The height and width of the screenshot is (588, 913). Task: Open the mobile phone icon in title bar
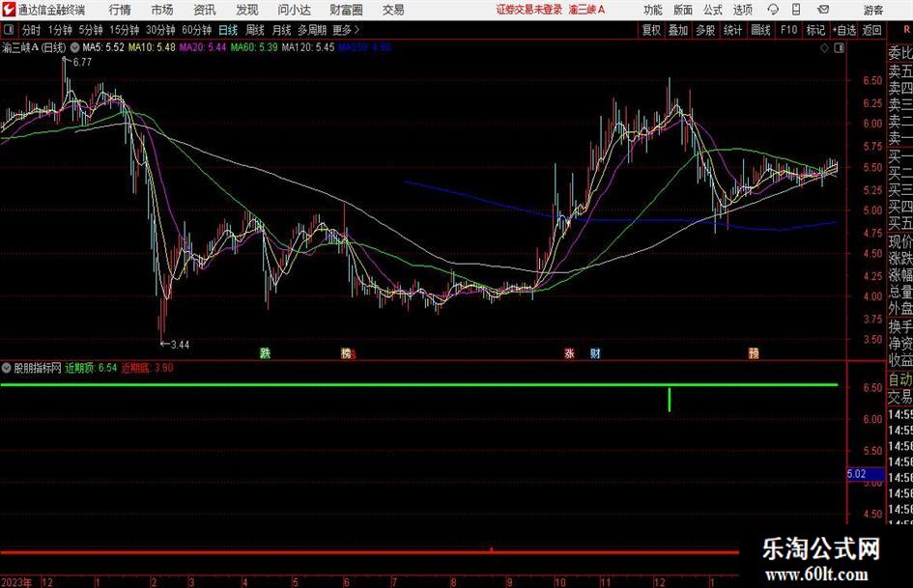(796, 10)
